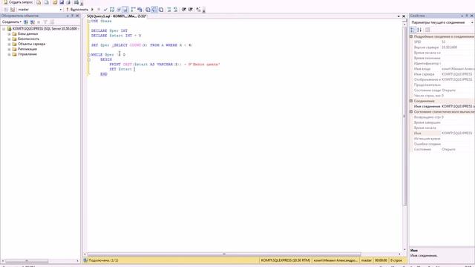
Task: Click the Stop icon in Object Explorer toolbar
Action: point(39,22)
